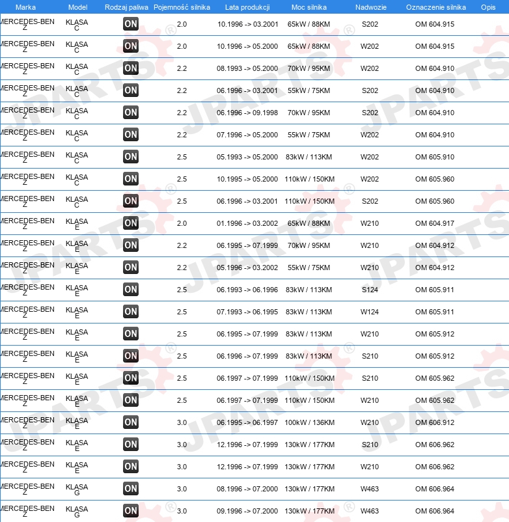Click ON icon in OM 606.912 row
This screenshot has height=522, width=509.
(x=130, y=422)
